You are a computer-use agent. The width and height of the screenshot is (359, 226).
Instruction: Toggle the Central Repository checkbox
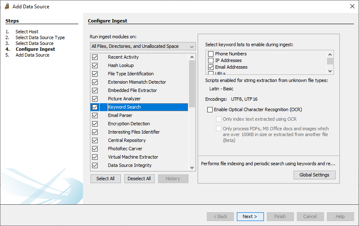pos(95,140)
